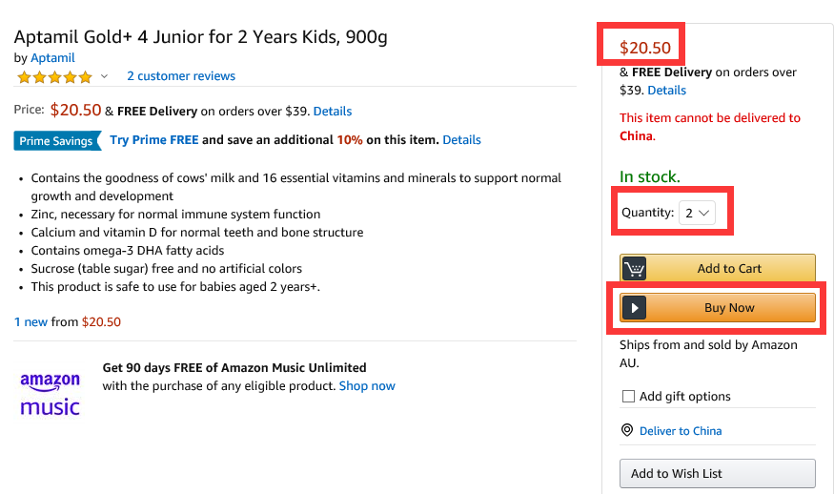Click the Buy Now button

tap(718, 308)
